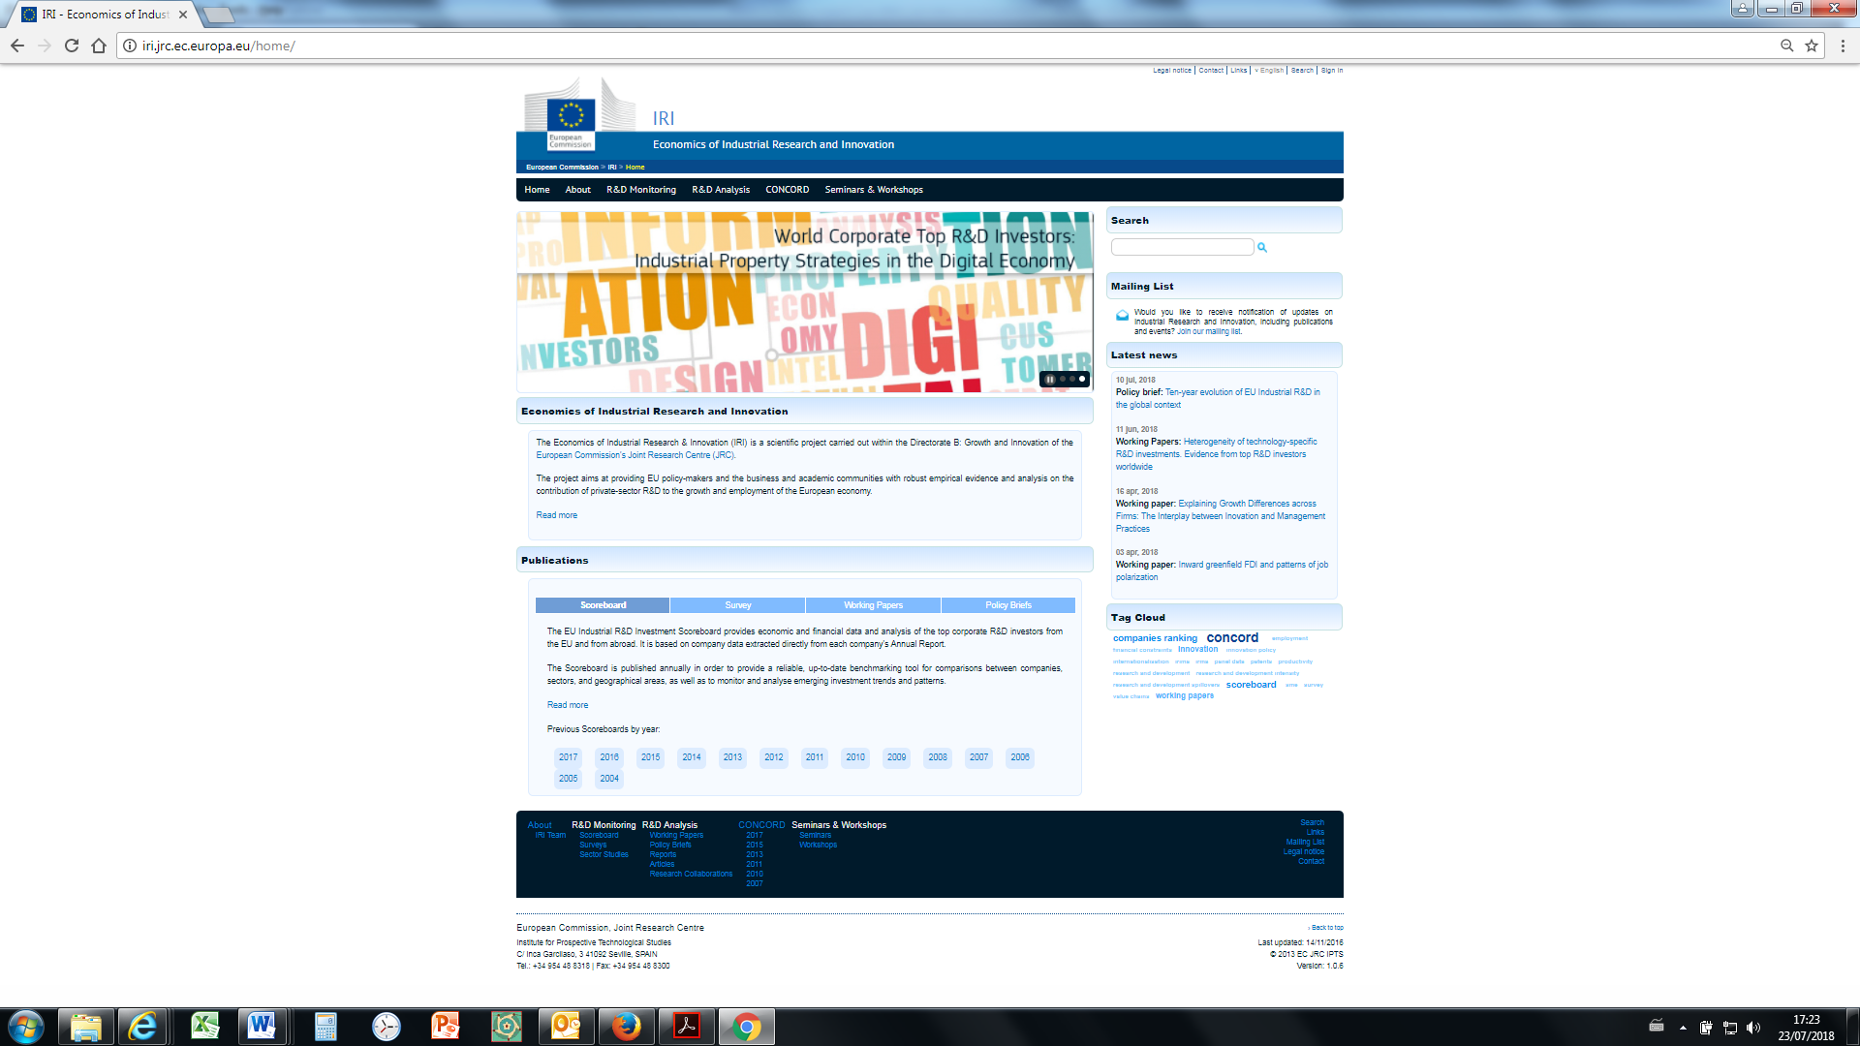Switch to the Working Papers tab
This screenshot has width=1860, height=1046.
[873, 605]
